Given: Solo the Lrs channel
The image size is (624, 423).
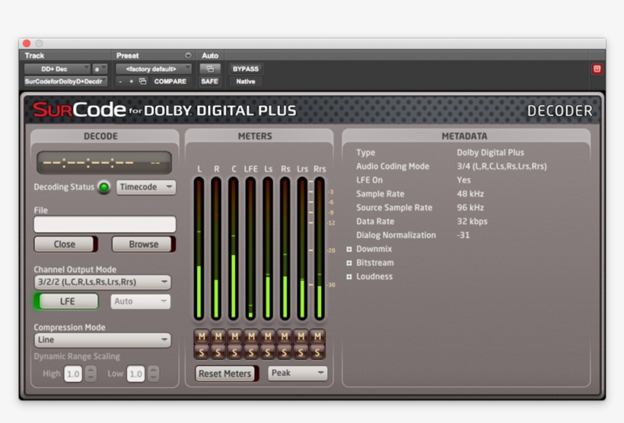Looking at the screenshot, I should coord(301,352).
